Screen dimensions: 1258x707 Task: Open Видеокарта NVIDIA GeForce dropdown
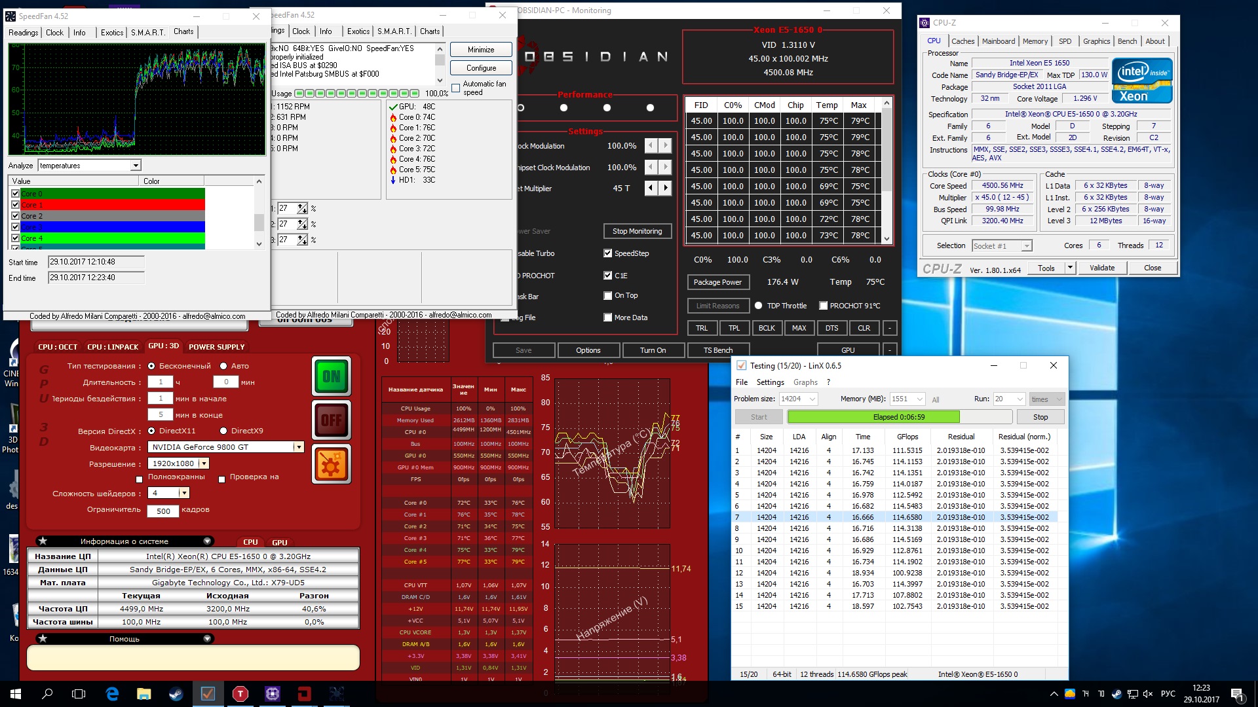coord(298,447)
